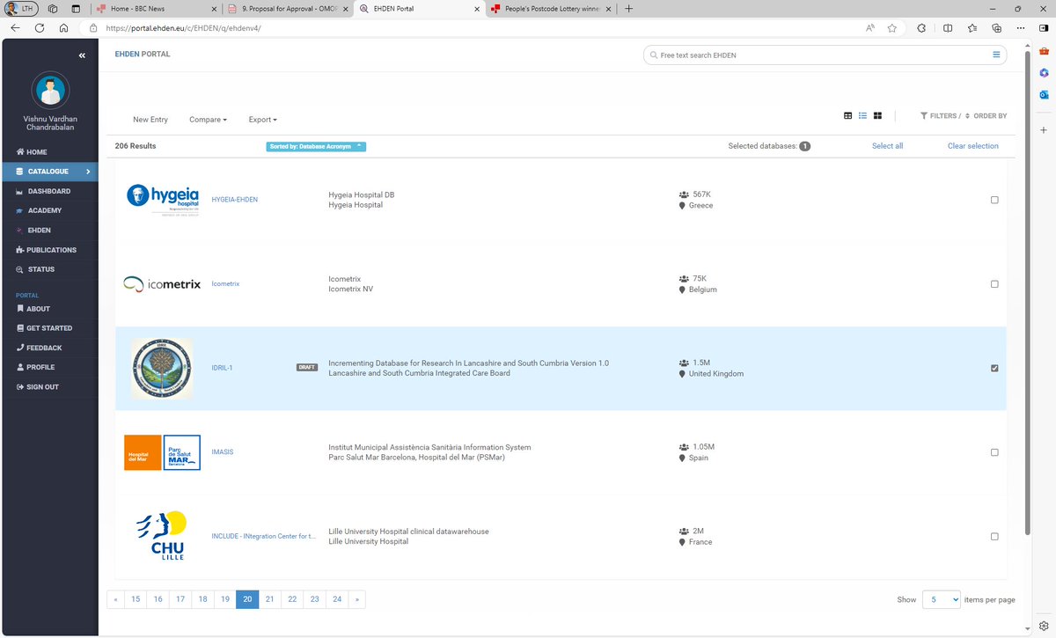
Task: Add page to favorites star icon
Action: coord(892,28)
